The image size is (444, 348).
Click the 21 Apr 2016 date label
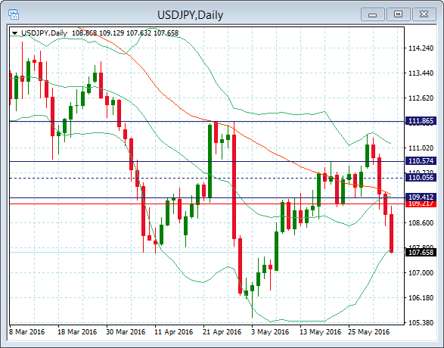[x=222, y=332]
